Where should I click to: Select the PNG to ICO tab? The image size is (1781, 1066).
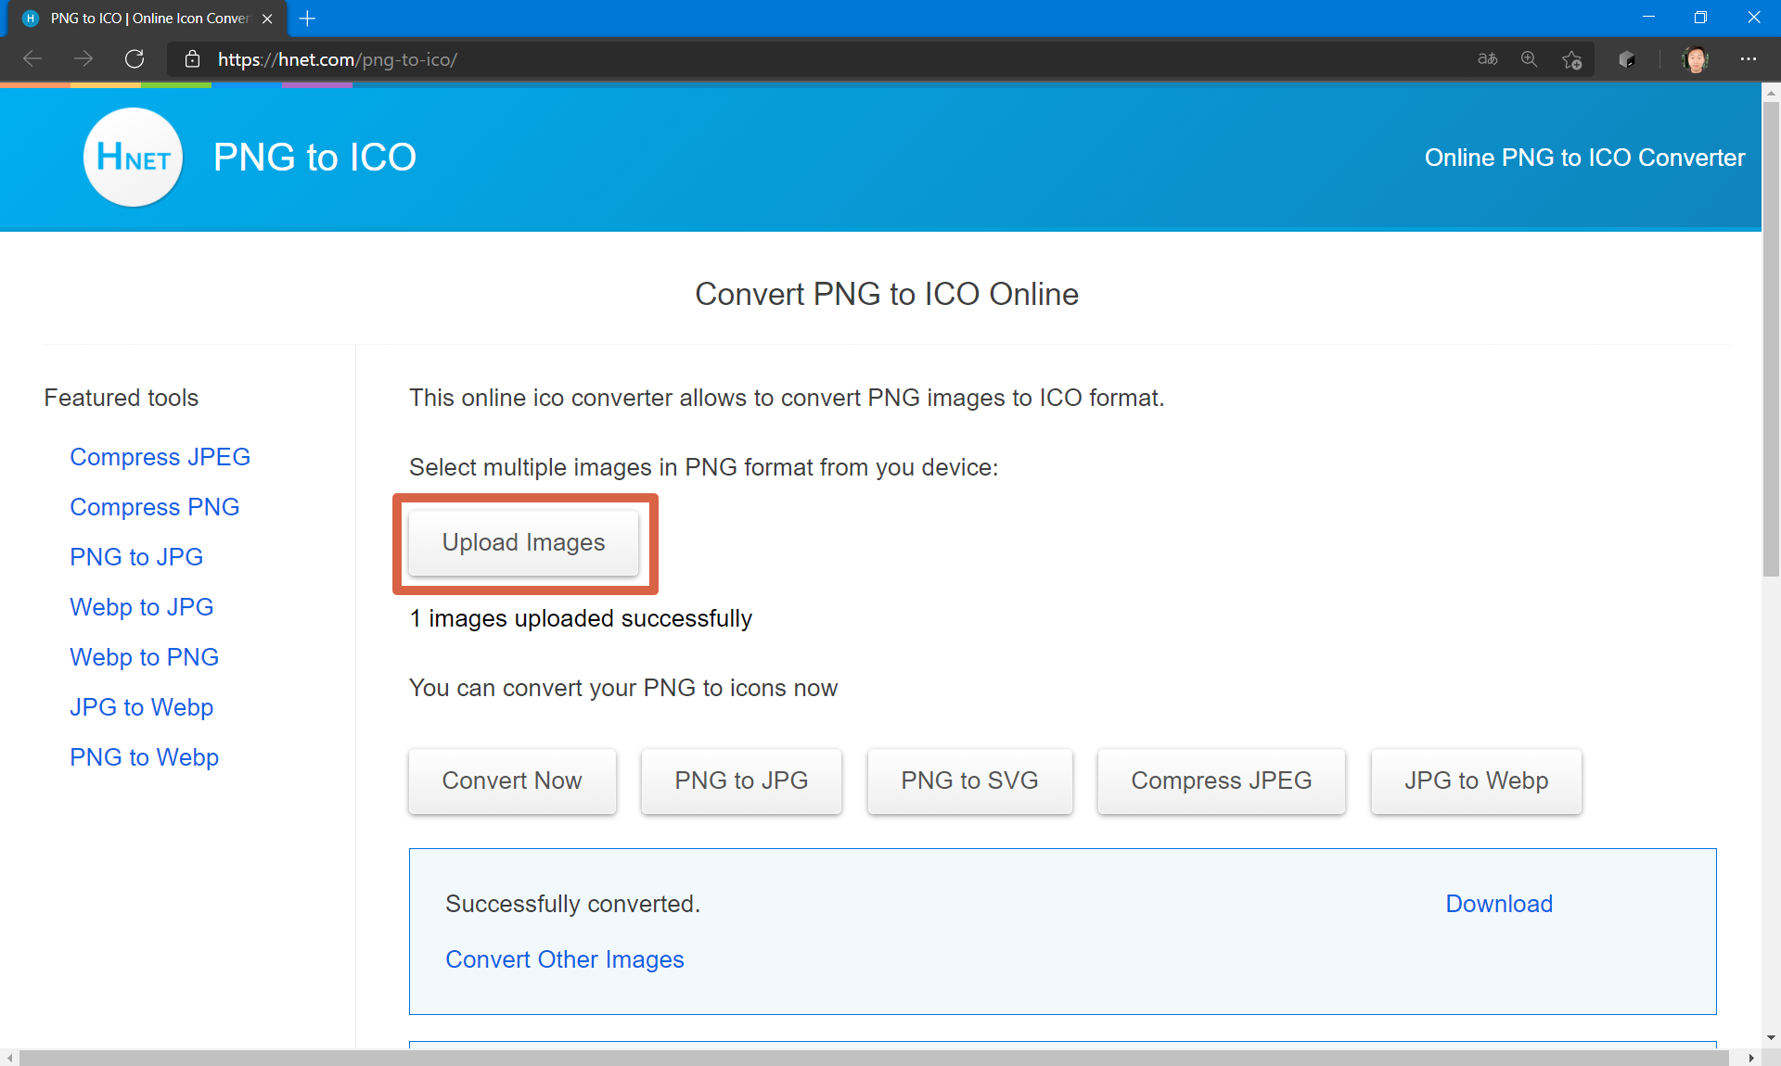click(148, 19)
